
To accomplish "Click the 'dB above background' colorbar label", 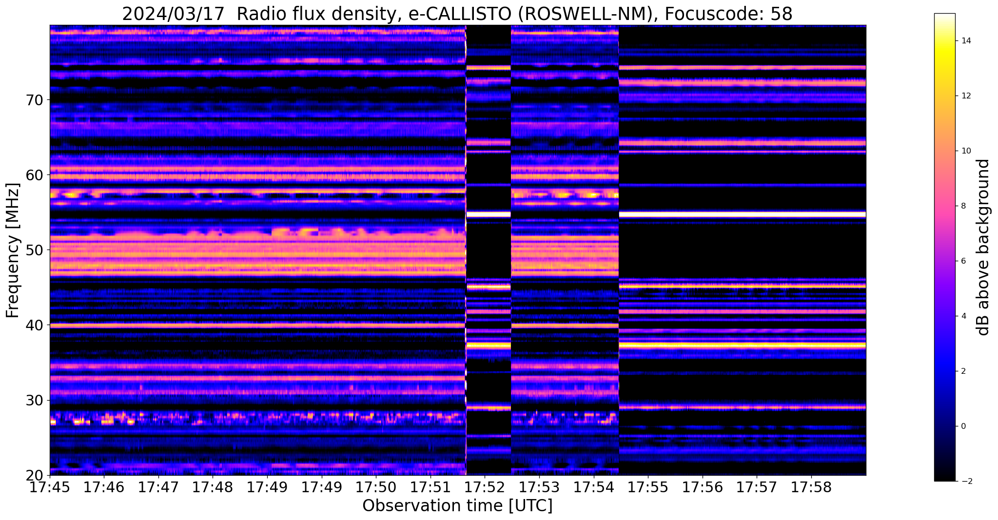I will 983,248.
